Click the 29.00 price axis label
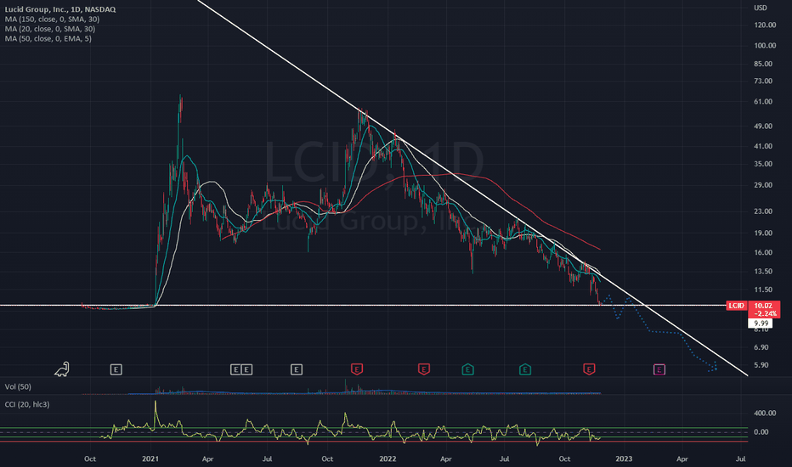Screen dimensions: 792x467 [763, 185]
